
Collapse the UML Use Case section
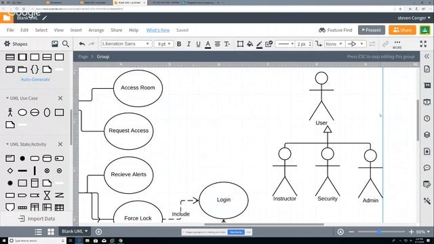pyautogui.click(x=22, y=98)
